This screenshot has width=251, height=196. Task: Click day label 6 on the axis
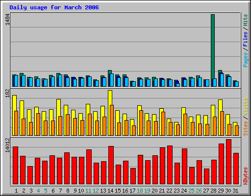53,191
